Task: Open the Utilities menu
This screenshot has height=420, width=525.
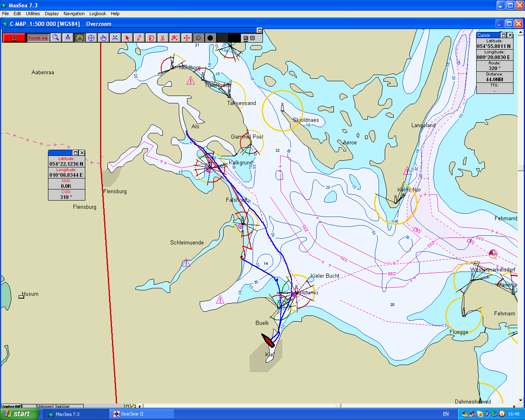Action: point(33,14)
